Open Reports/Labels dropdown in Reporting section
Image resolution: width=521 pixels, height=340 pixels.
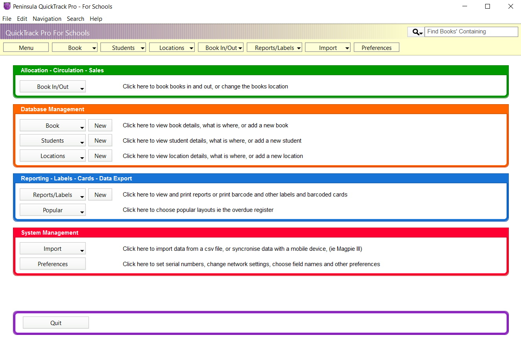(53, 195)
